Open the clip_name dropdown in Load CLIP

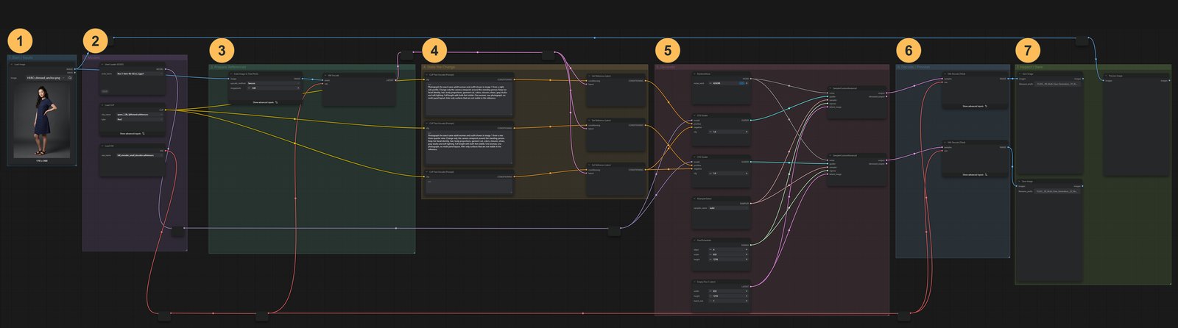[139, 115]
